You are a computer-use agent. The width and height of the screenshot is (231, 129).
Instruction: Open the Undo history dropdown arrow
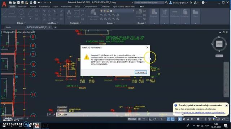(x=42, y=3)
